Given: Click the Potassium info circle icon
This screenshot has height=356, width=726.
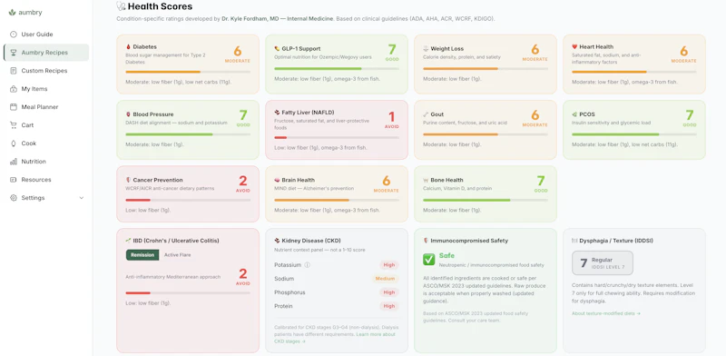Looking at the screenshot, I should click(308, 265).
